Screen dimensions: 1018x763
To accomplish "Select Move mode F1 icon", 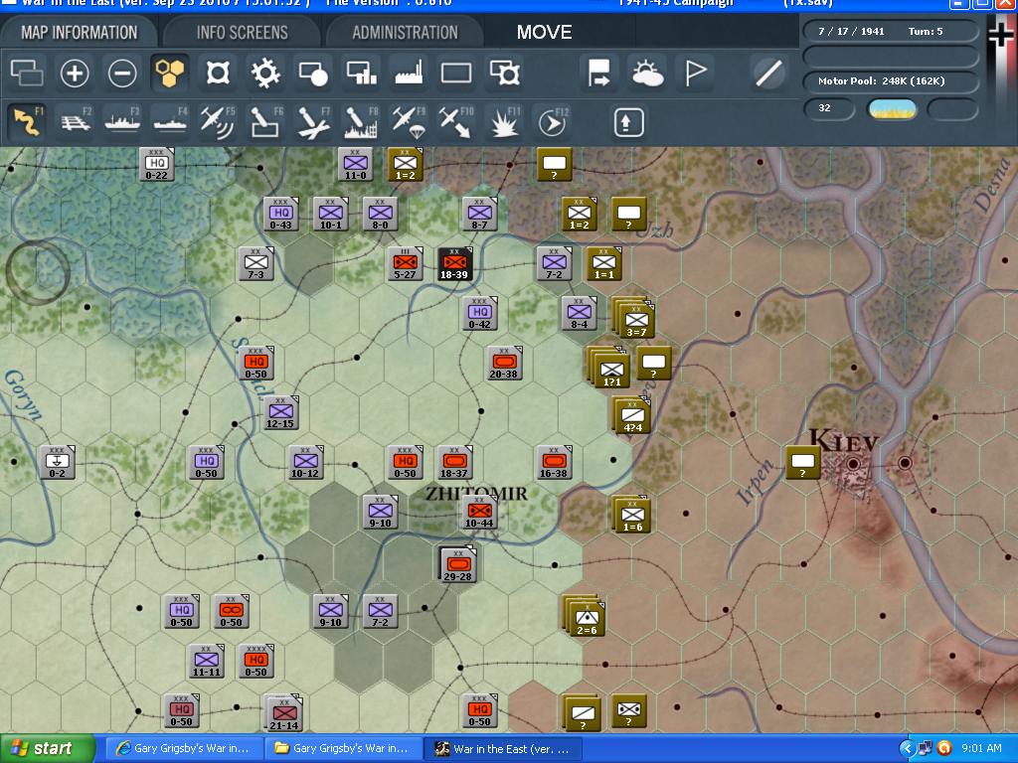I will coord(27,122).
